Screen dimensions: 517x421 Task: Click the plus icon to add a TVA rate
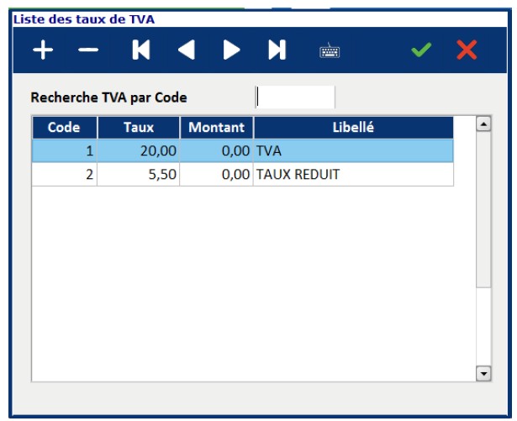coord(43,51)
